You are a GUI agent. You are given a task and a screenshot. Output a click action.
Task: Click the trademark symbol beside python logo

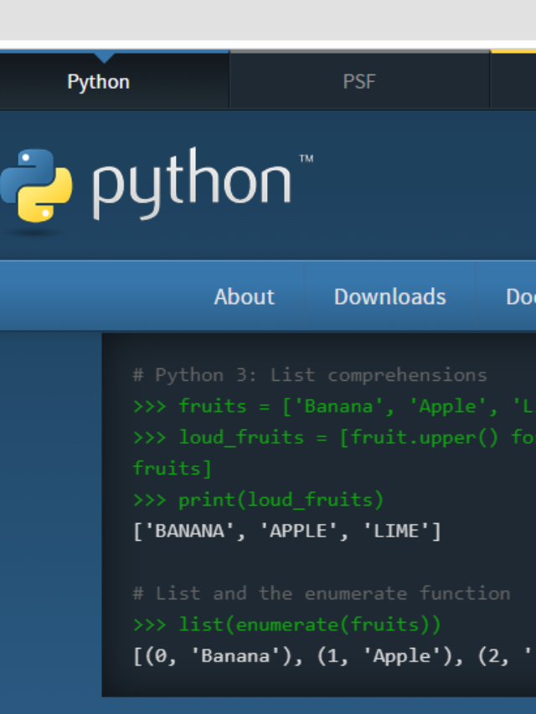[306, 158]
